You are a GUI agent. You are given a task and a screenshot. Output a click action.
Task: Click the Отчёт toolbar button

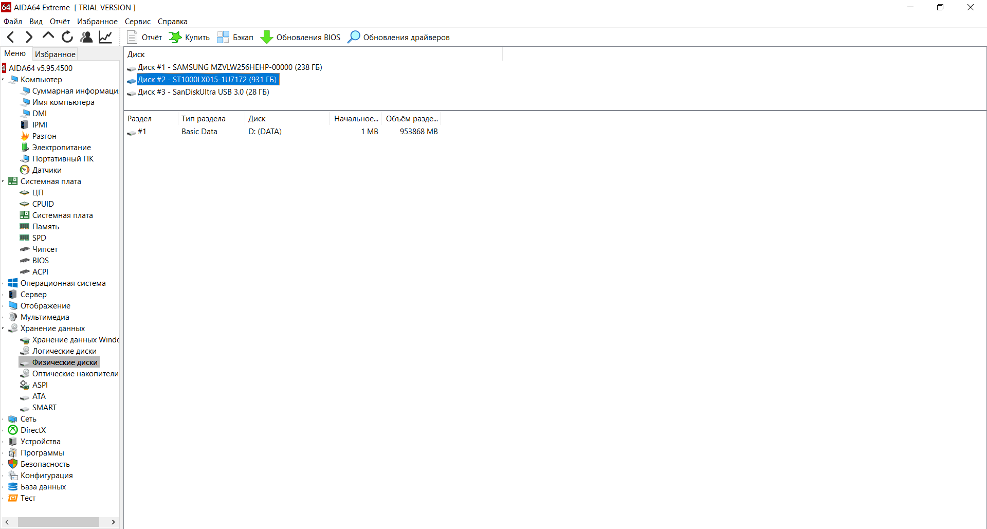tap(144, 37)
